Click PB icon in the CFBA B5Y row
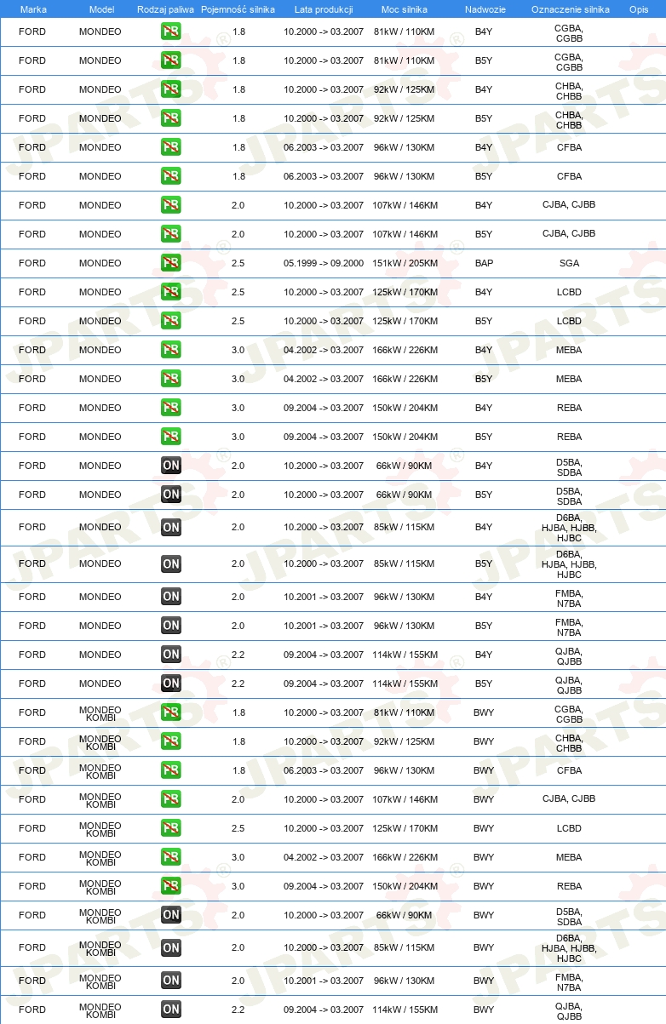This screenshot has height=1024, width=666. coord(171,177)
